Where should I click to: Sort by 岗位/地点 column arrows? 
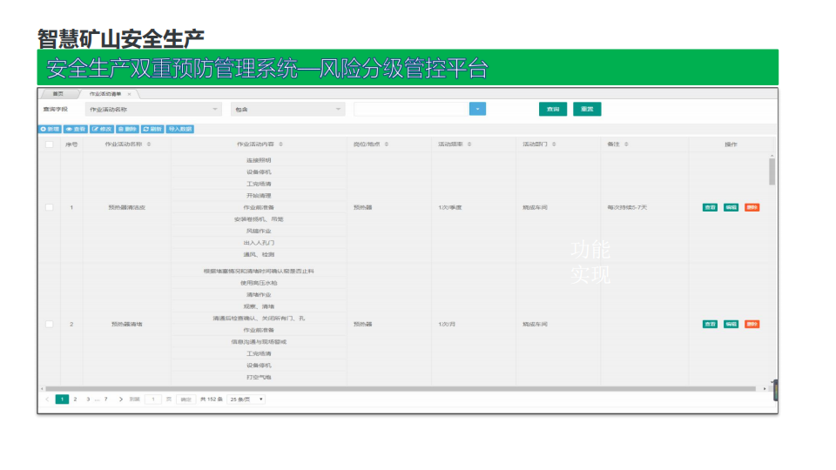[x=387, y=144]
